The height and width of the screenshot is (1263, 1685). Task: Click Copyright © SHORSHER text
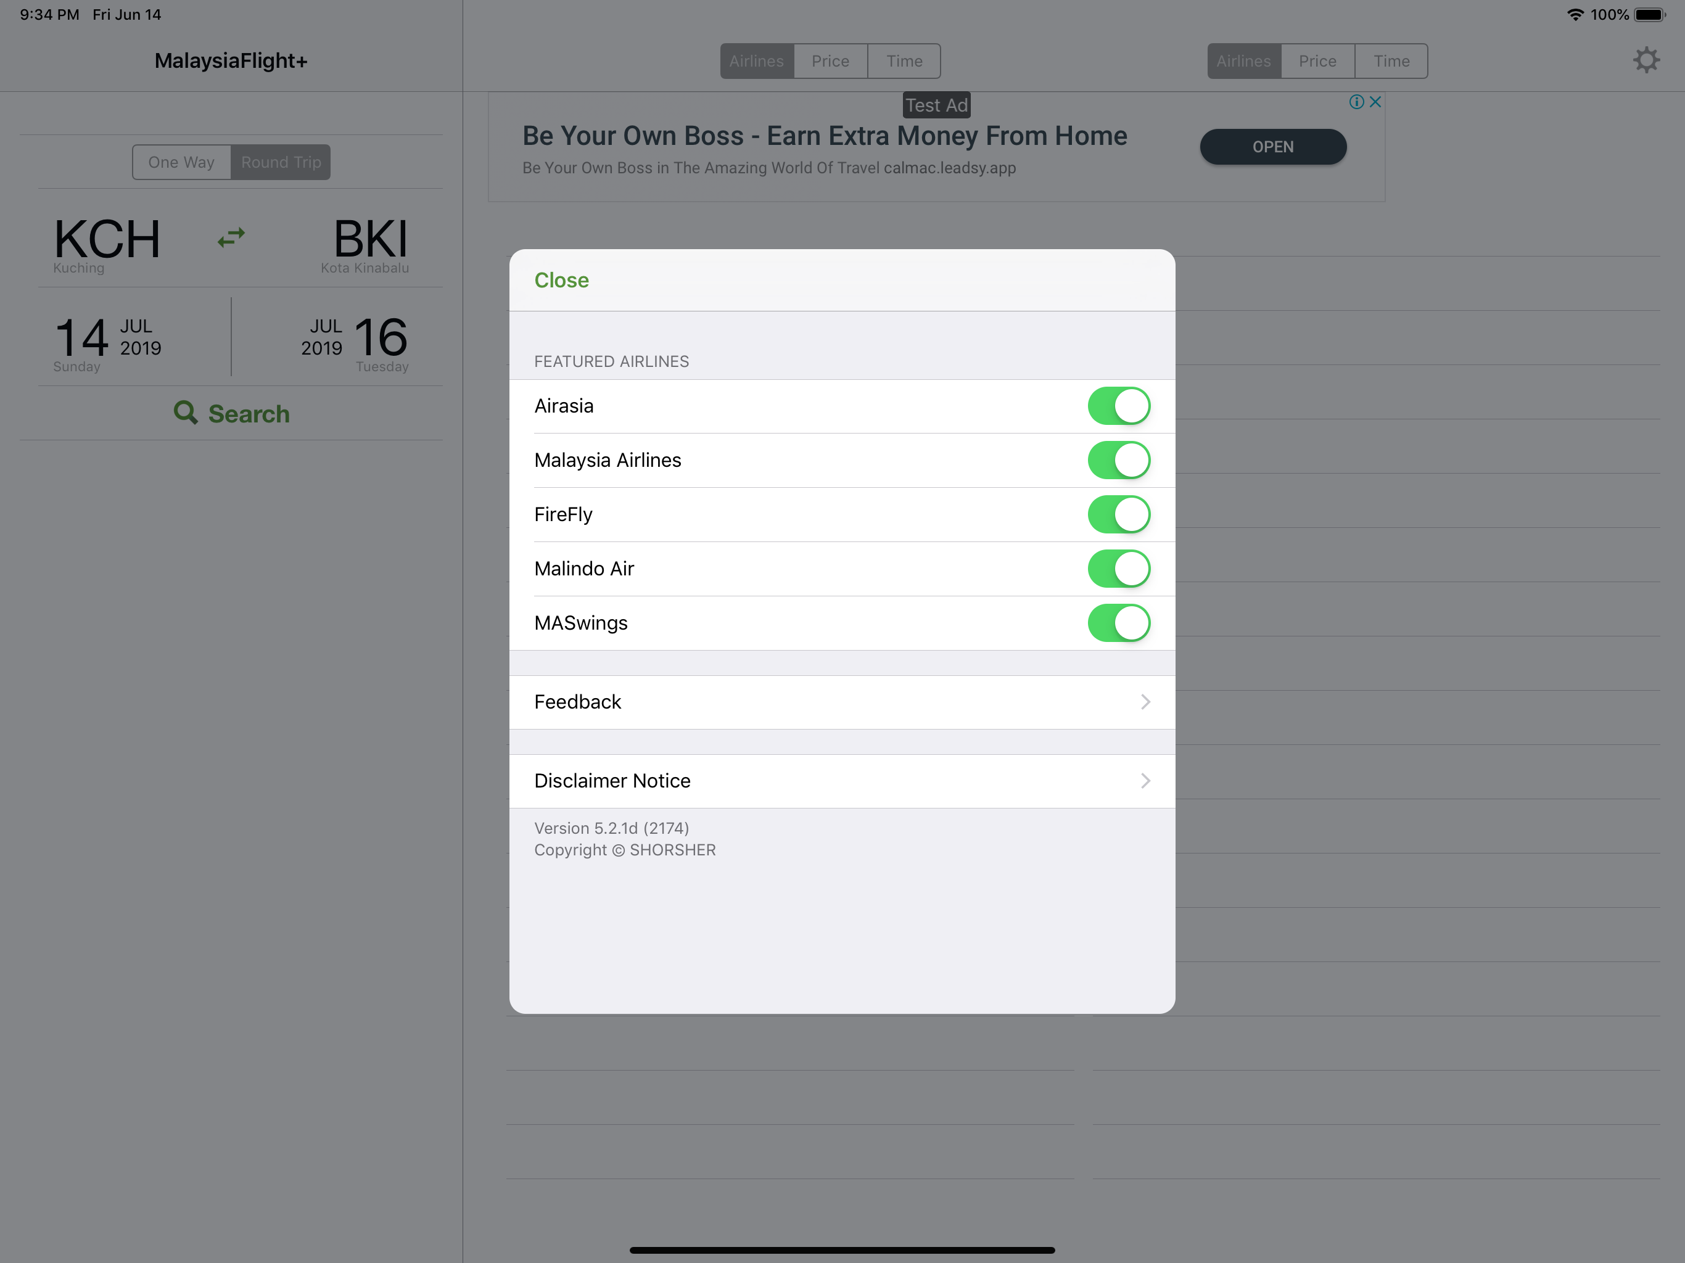[x=625, y=850]
